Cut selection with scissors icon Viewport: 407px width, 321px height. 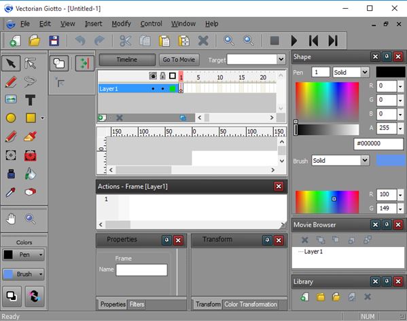[x=126, y=41]
